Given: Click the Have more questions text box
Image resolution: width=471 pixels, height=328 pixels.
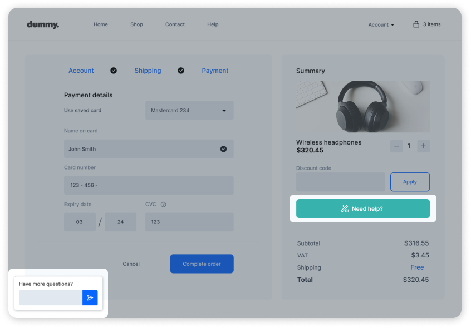Looking at the screenshot, I should pos(51,297).
